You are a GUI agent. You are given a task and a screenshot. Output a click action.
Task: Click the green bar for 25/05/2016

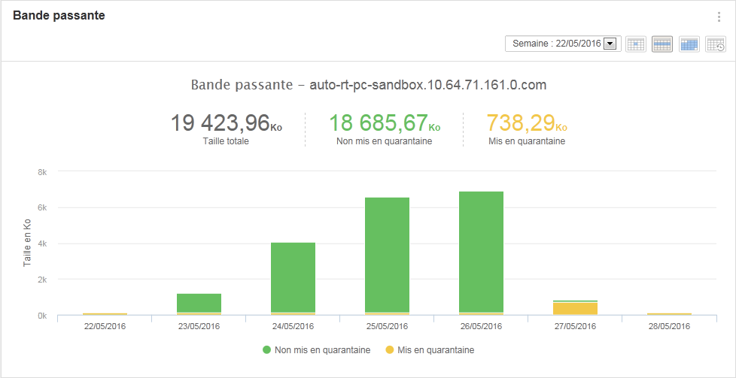pos(387,255)
